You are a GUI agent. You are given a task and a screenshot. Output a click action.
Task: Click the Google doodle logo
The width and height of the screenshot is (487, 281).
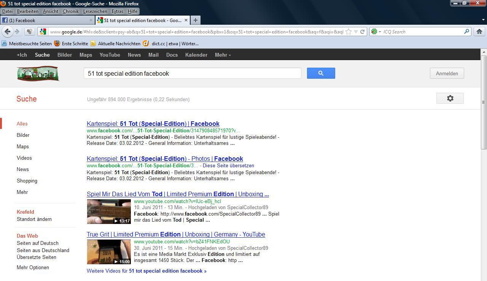[38, 73]
